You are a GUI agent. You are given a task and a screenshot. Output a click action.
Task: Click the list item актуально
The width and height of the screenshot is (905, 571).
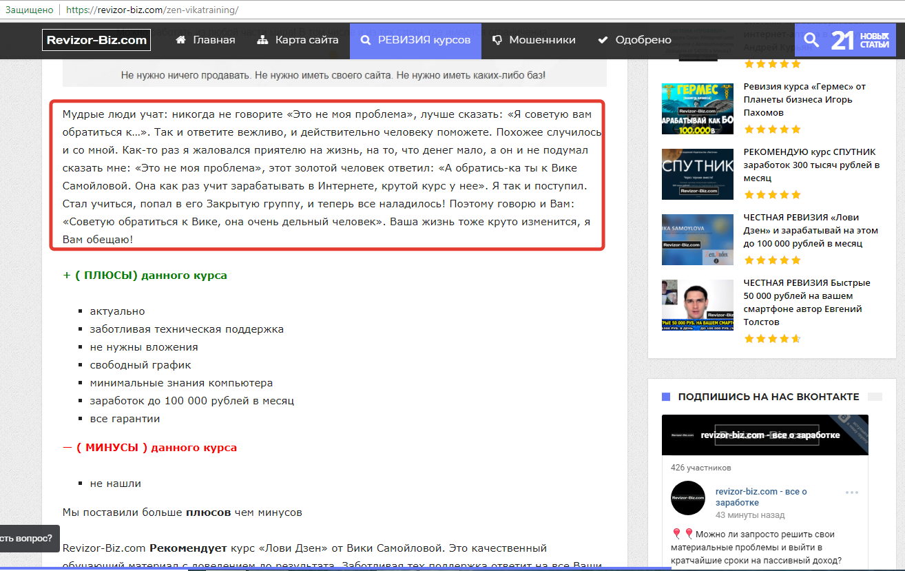[117, 311]
